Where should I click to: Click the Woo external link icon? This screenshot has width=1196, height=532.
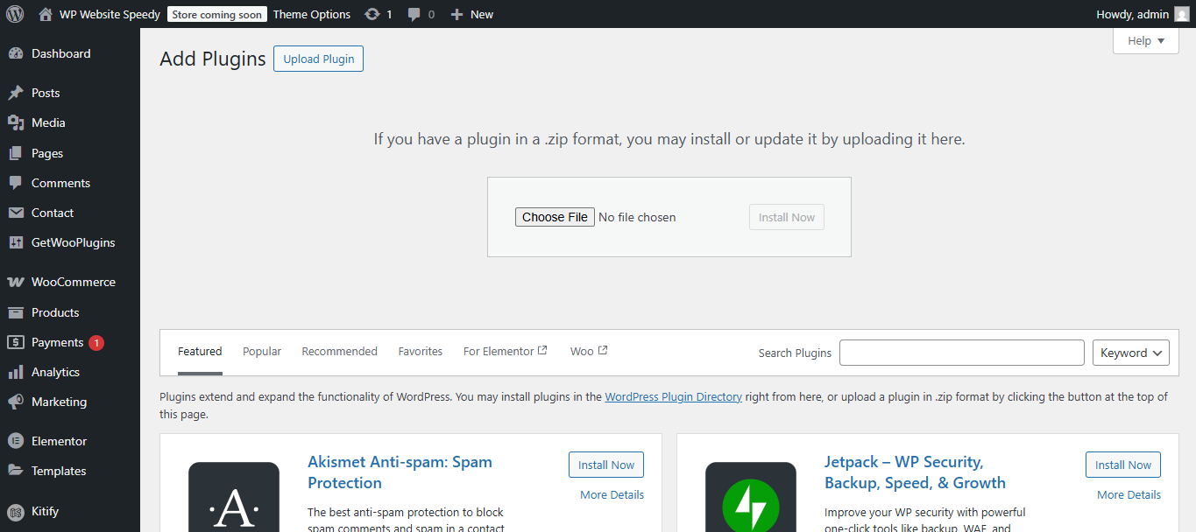603,350
